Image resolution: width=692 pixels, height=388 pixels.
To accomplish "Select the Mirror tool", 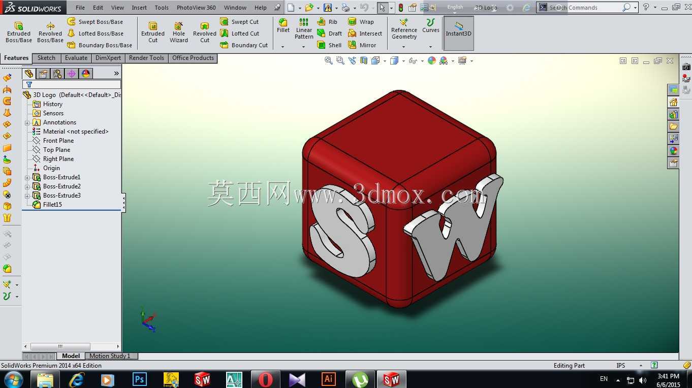I will pos(362,45).
